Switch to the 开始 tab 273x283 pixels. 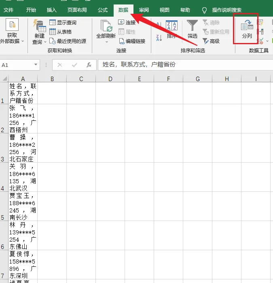tap(31, 10)
